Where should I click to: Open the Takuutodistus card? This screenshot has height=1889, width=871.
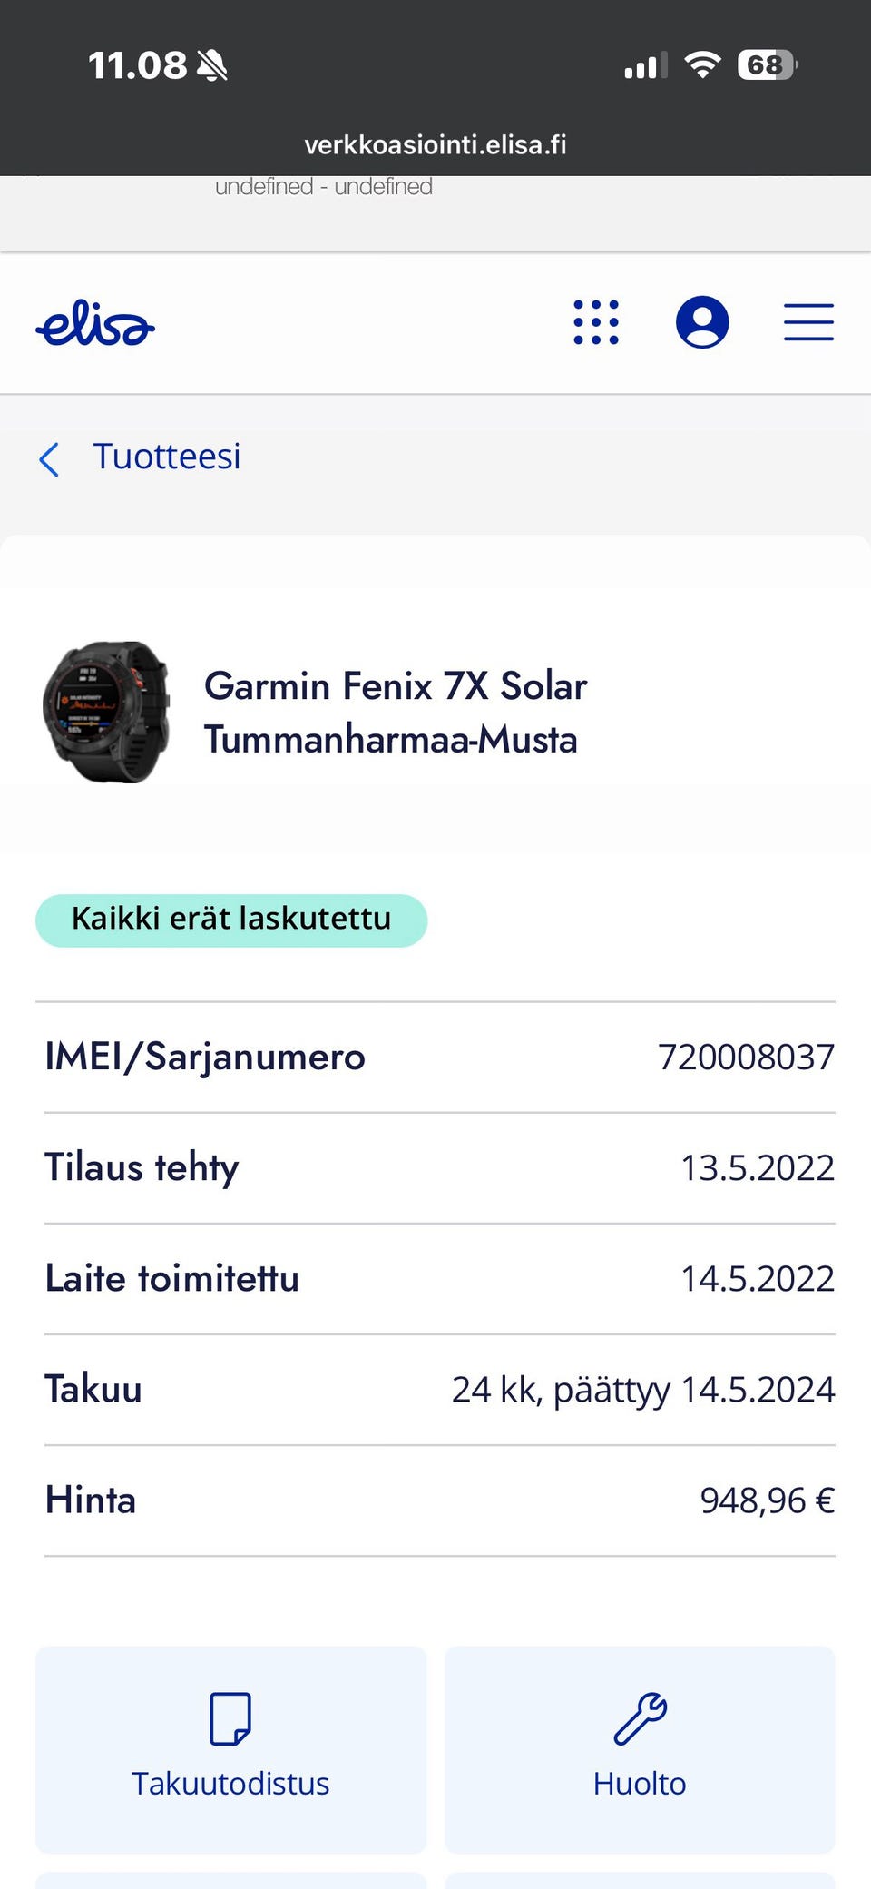230,1749
